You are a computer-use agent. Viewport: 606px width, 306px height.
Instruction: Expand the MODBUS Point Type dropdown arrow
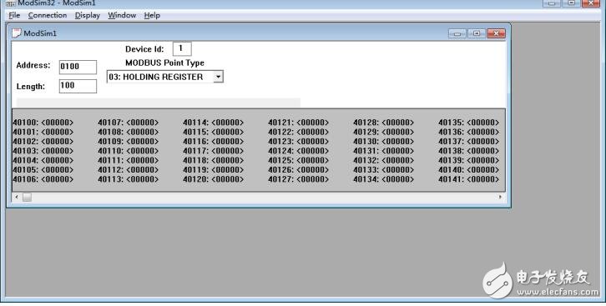218,77
